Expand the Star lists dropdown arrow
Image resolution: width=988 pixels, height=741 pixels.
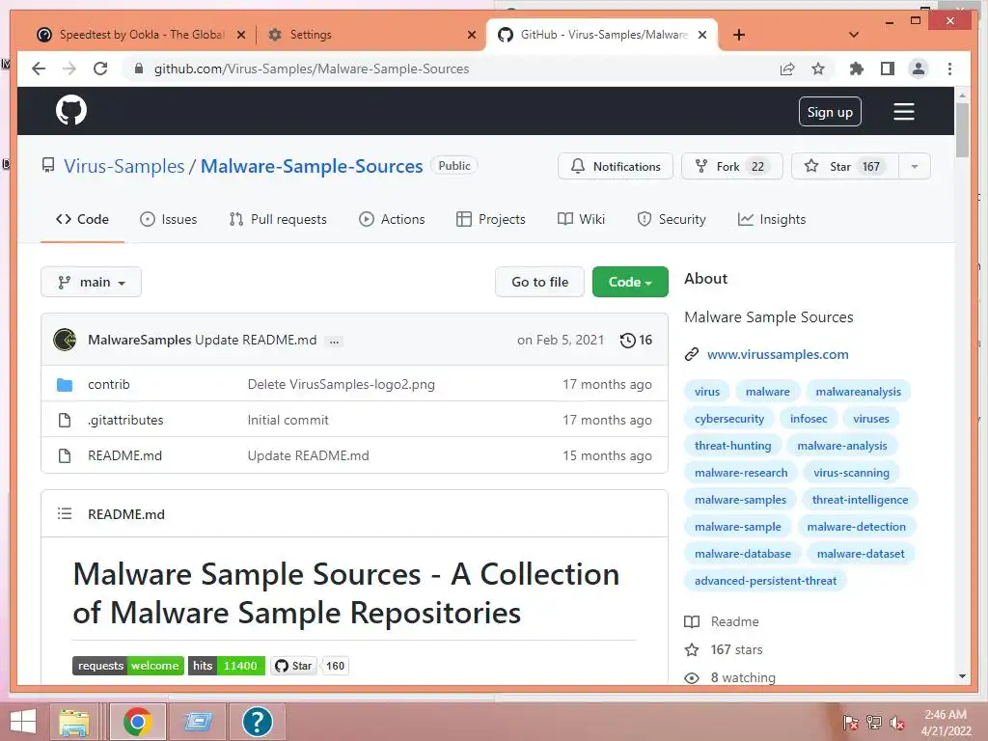(x=915, y=166)
